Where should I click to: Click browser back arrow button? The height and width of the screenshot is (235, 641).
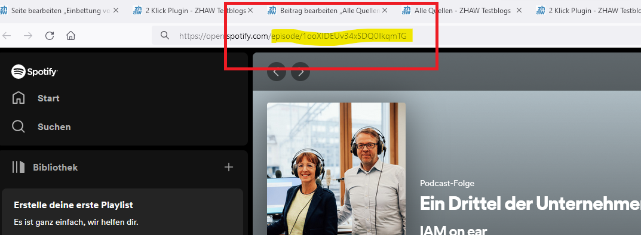click(7, 36)
